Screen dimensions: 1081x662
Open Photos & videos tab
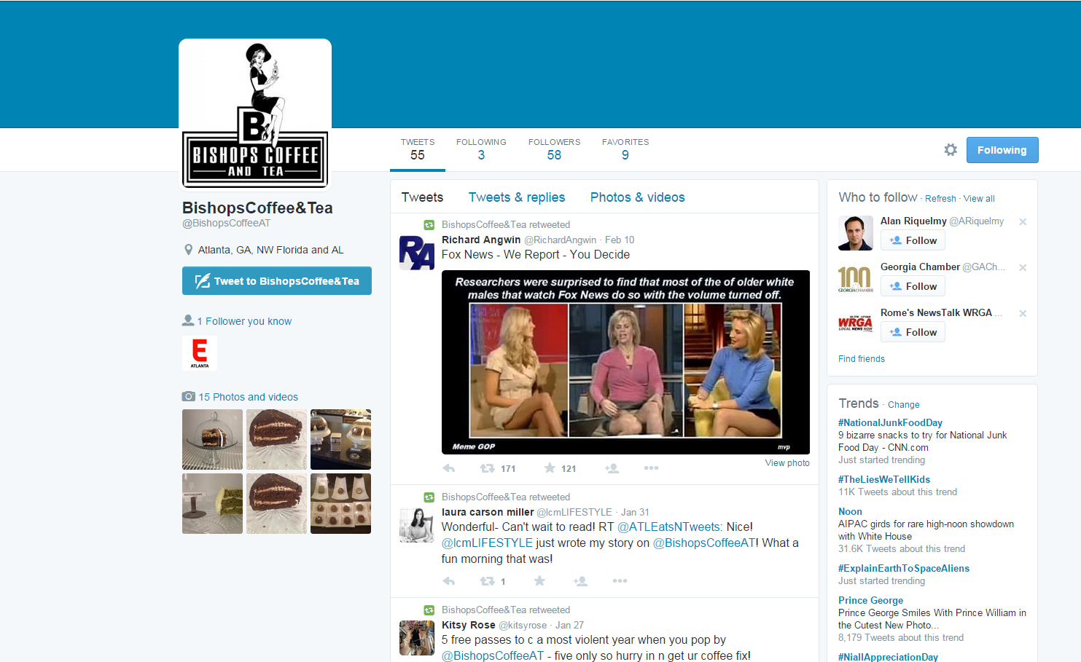pyautogui.click(x=637, y=197)
